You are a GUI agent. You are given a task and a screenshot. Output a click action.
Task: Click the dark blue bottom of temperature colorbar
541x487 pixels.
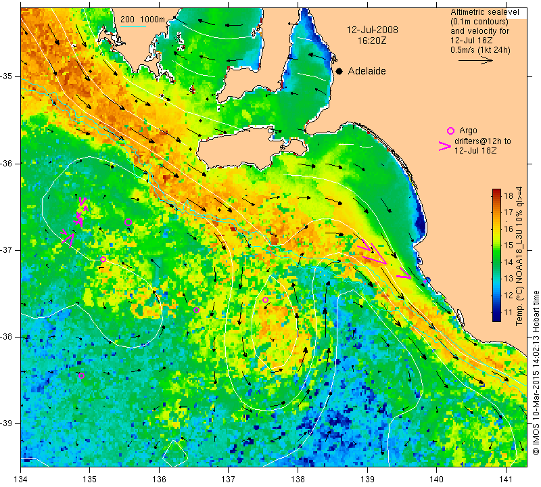click(x=496, y=317)
